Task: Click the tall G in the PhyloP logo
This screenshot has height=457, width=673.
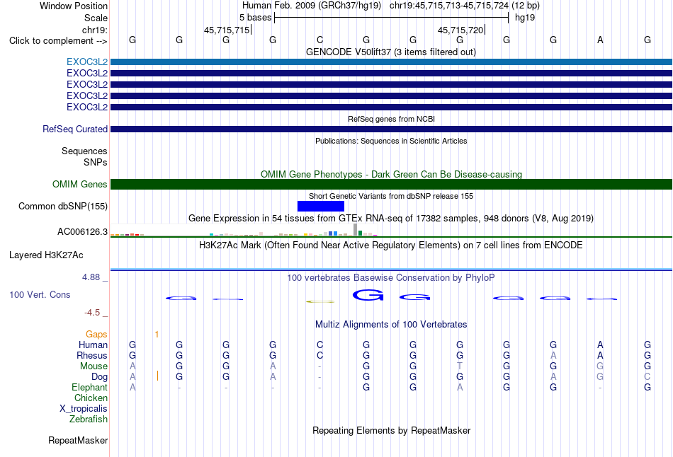Action: pyautogui.click(x=368, y=295)
